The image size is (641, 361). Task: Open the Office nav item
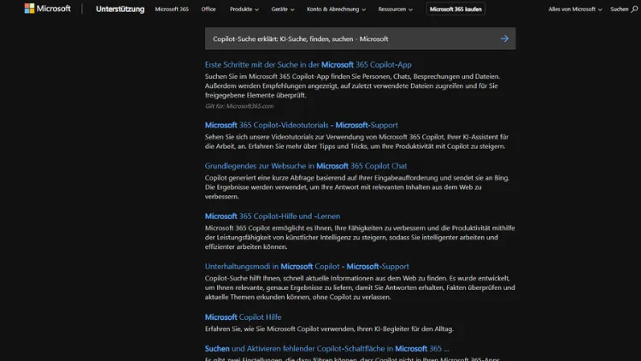pyautogui.click(x=209, y=9)
